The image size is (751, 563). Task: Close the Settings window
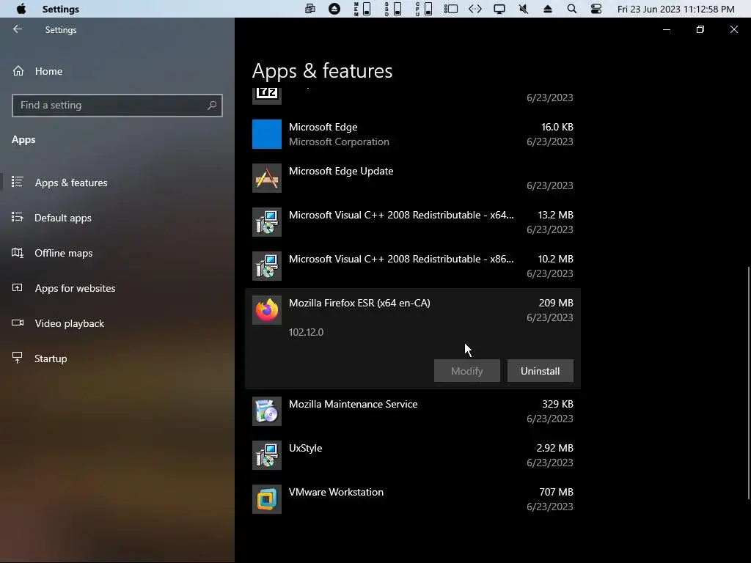click(x=733, y=29)
